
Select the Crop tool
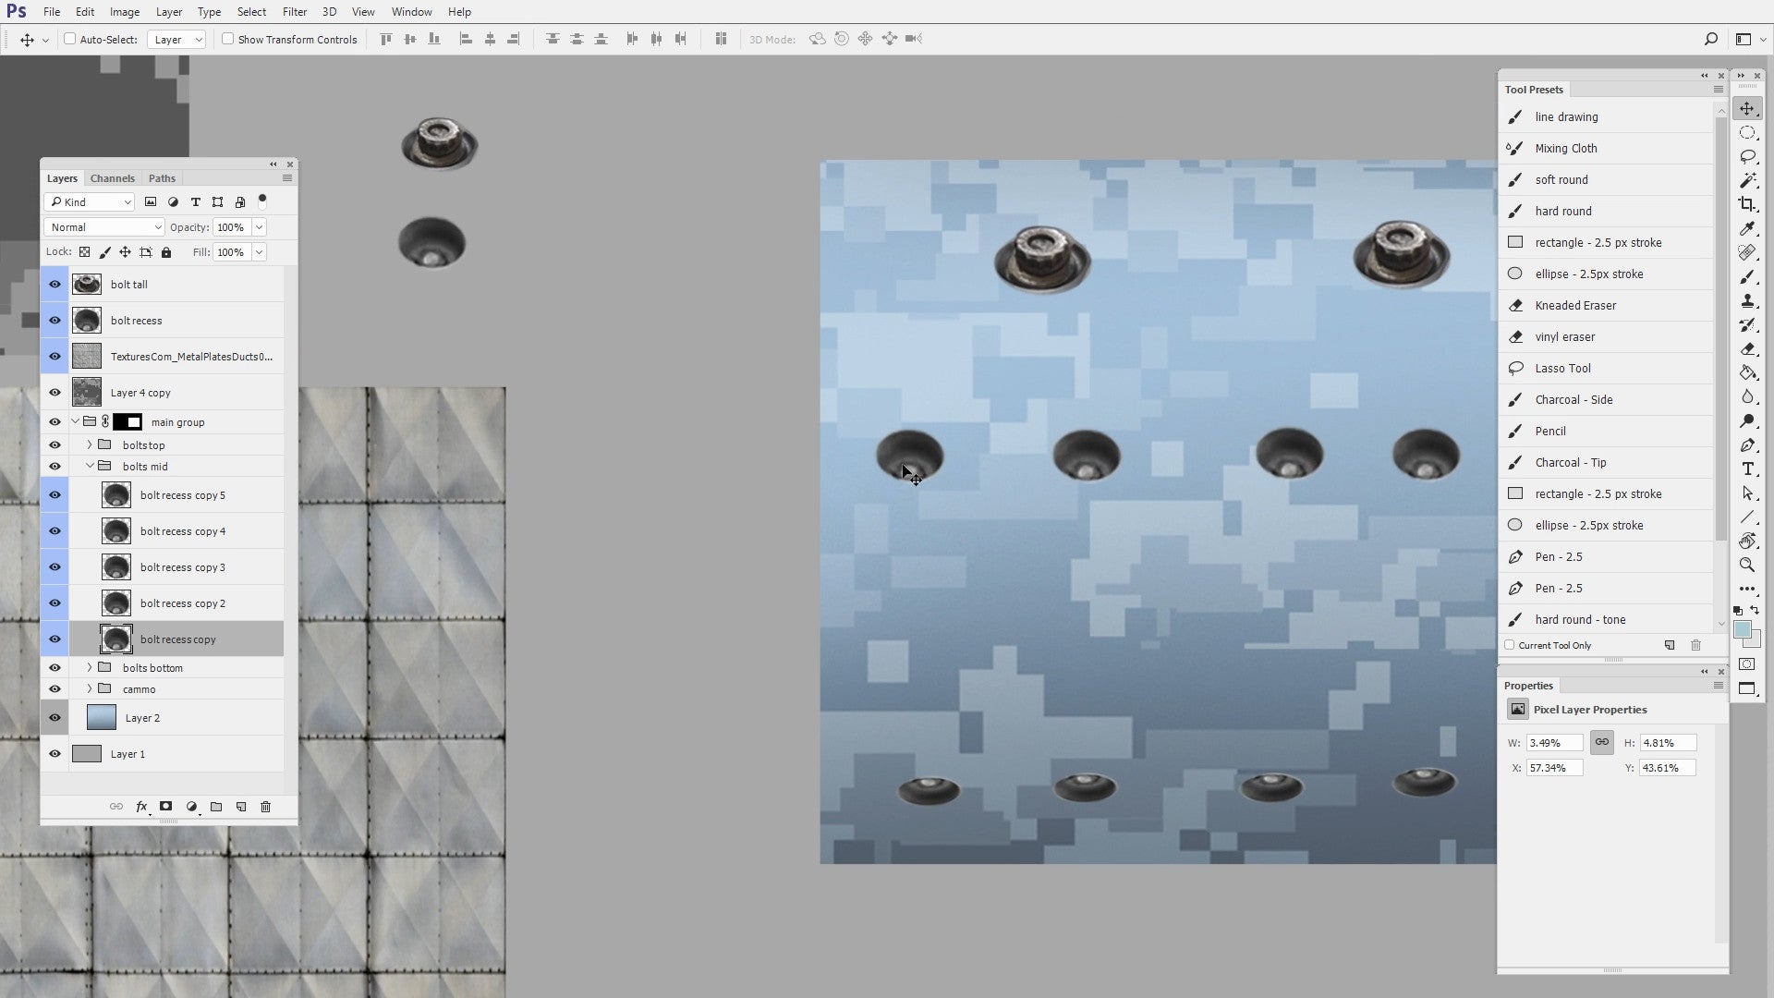click(x=1747, y=204)
